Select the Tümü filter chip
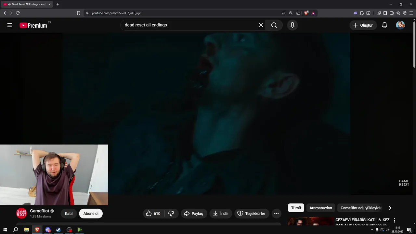416x234 pixels. click(296, 208)
